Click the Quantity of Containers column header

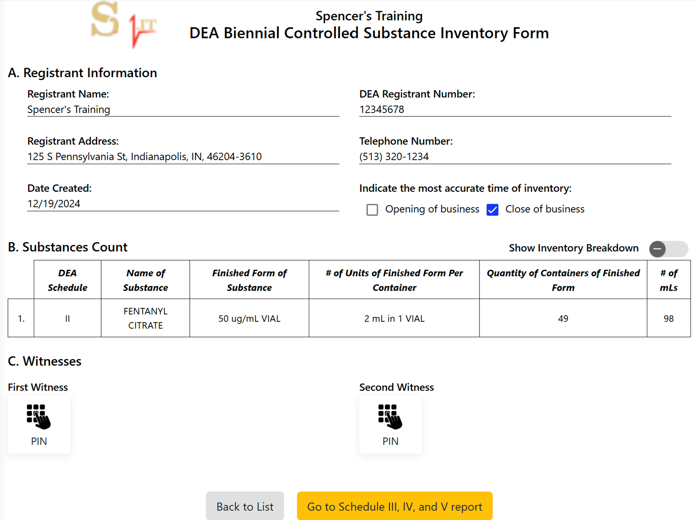(563, 280)
